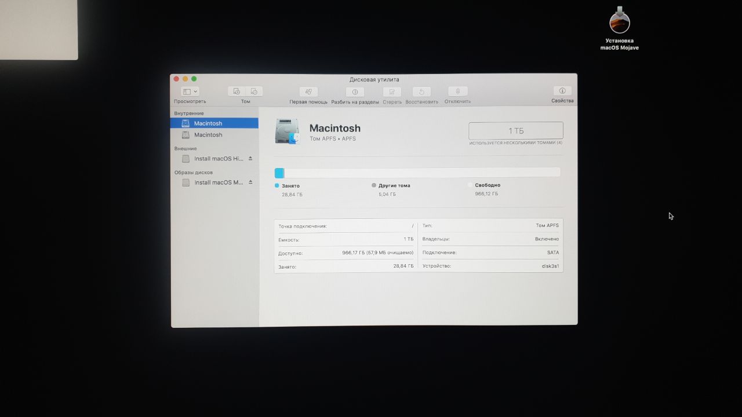The height and width of the screenshot is (417, 742).
Task: Click the blue used segment of usage bar
Action: (279, 173)
